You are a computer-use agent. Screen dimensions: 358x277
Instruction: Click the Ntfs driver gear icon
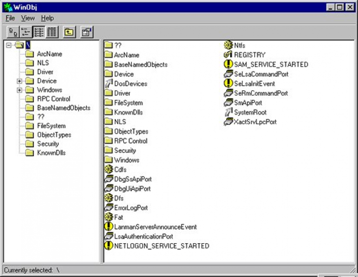[x=228, y=45]
